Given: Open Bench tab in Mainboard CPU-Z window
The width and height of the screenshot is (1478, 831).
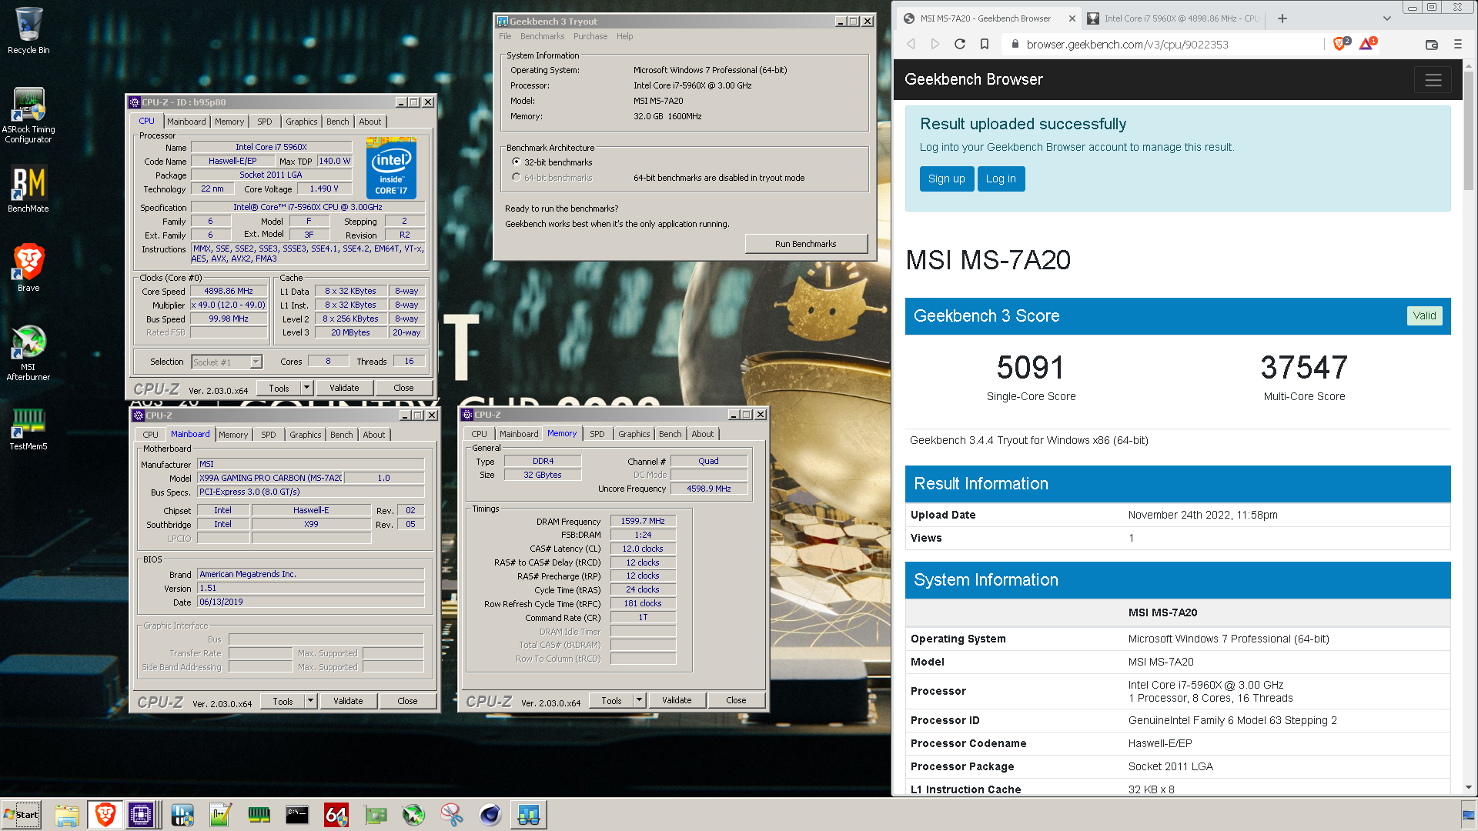Looking at the screenshot, I should pyautogui.click(x=342, y=435).
